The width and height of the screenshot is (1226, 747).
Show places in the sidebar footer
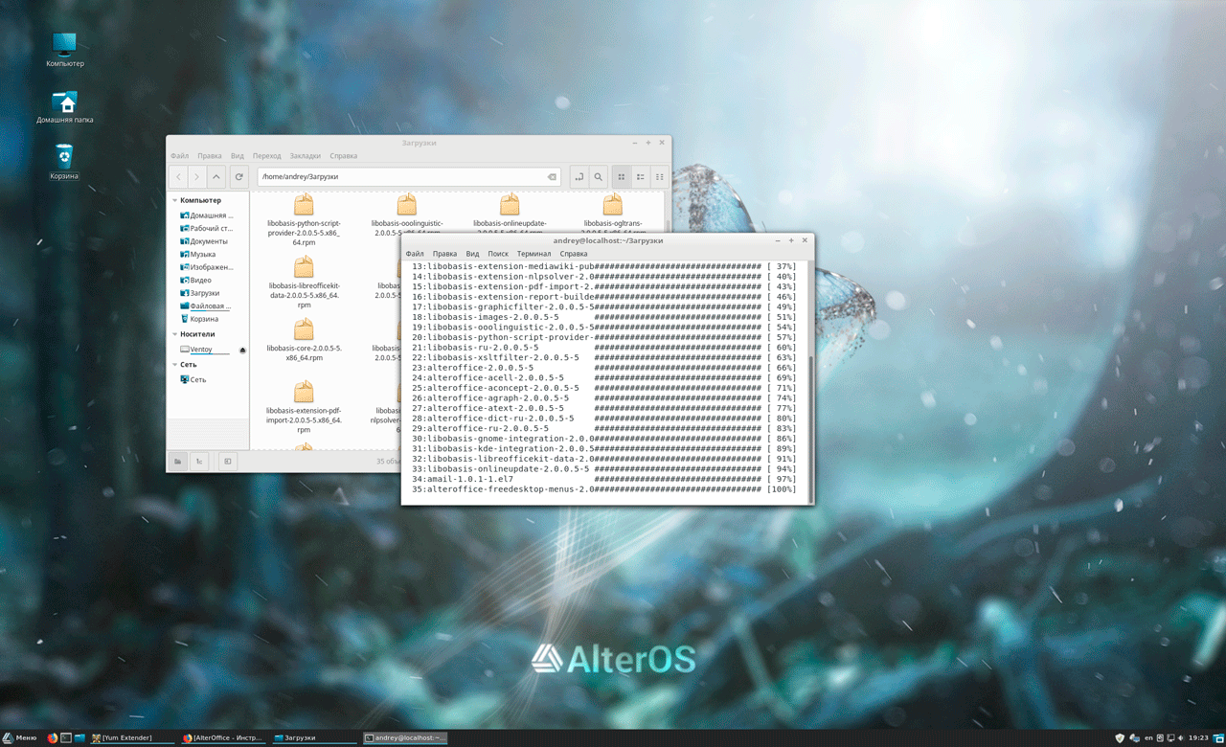coord(178,462)
